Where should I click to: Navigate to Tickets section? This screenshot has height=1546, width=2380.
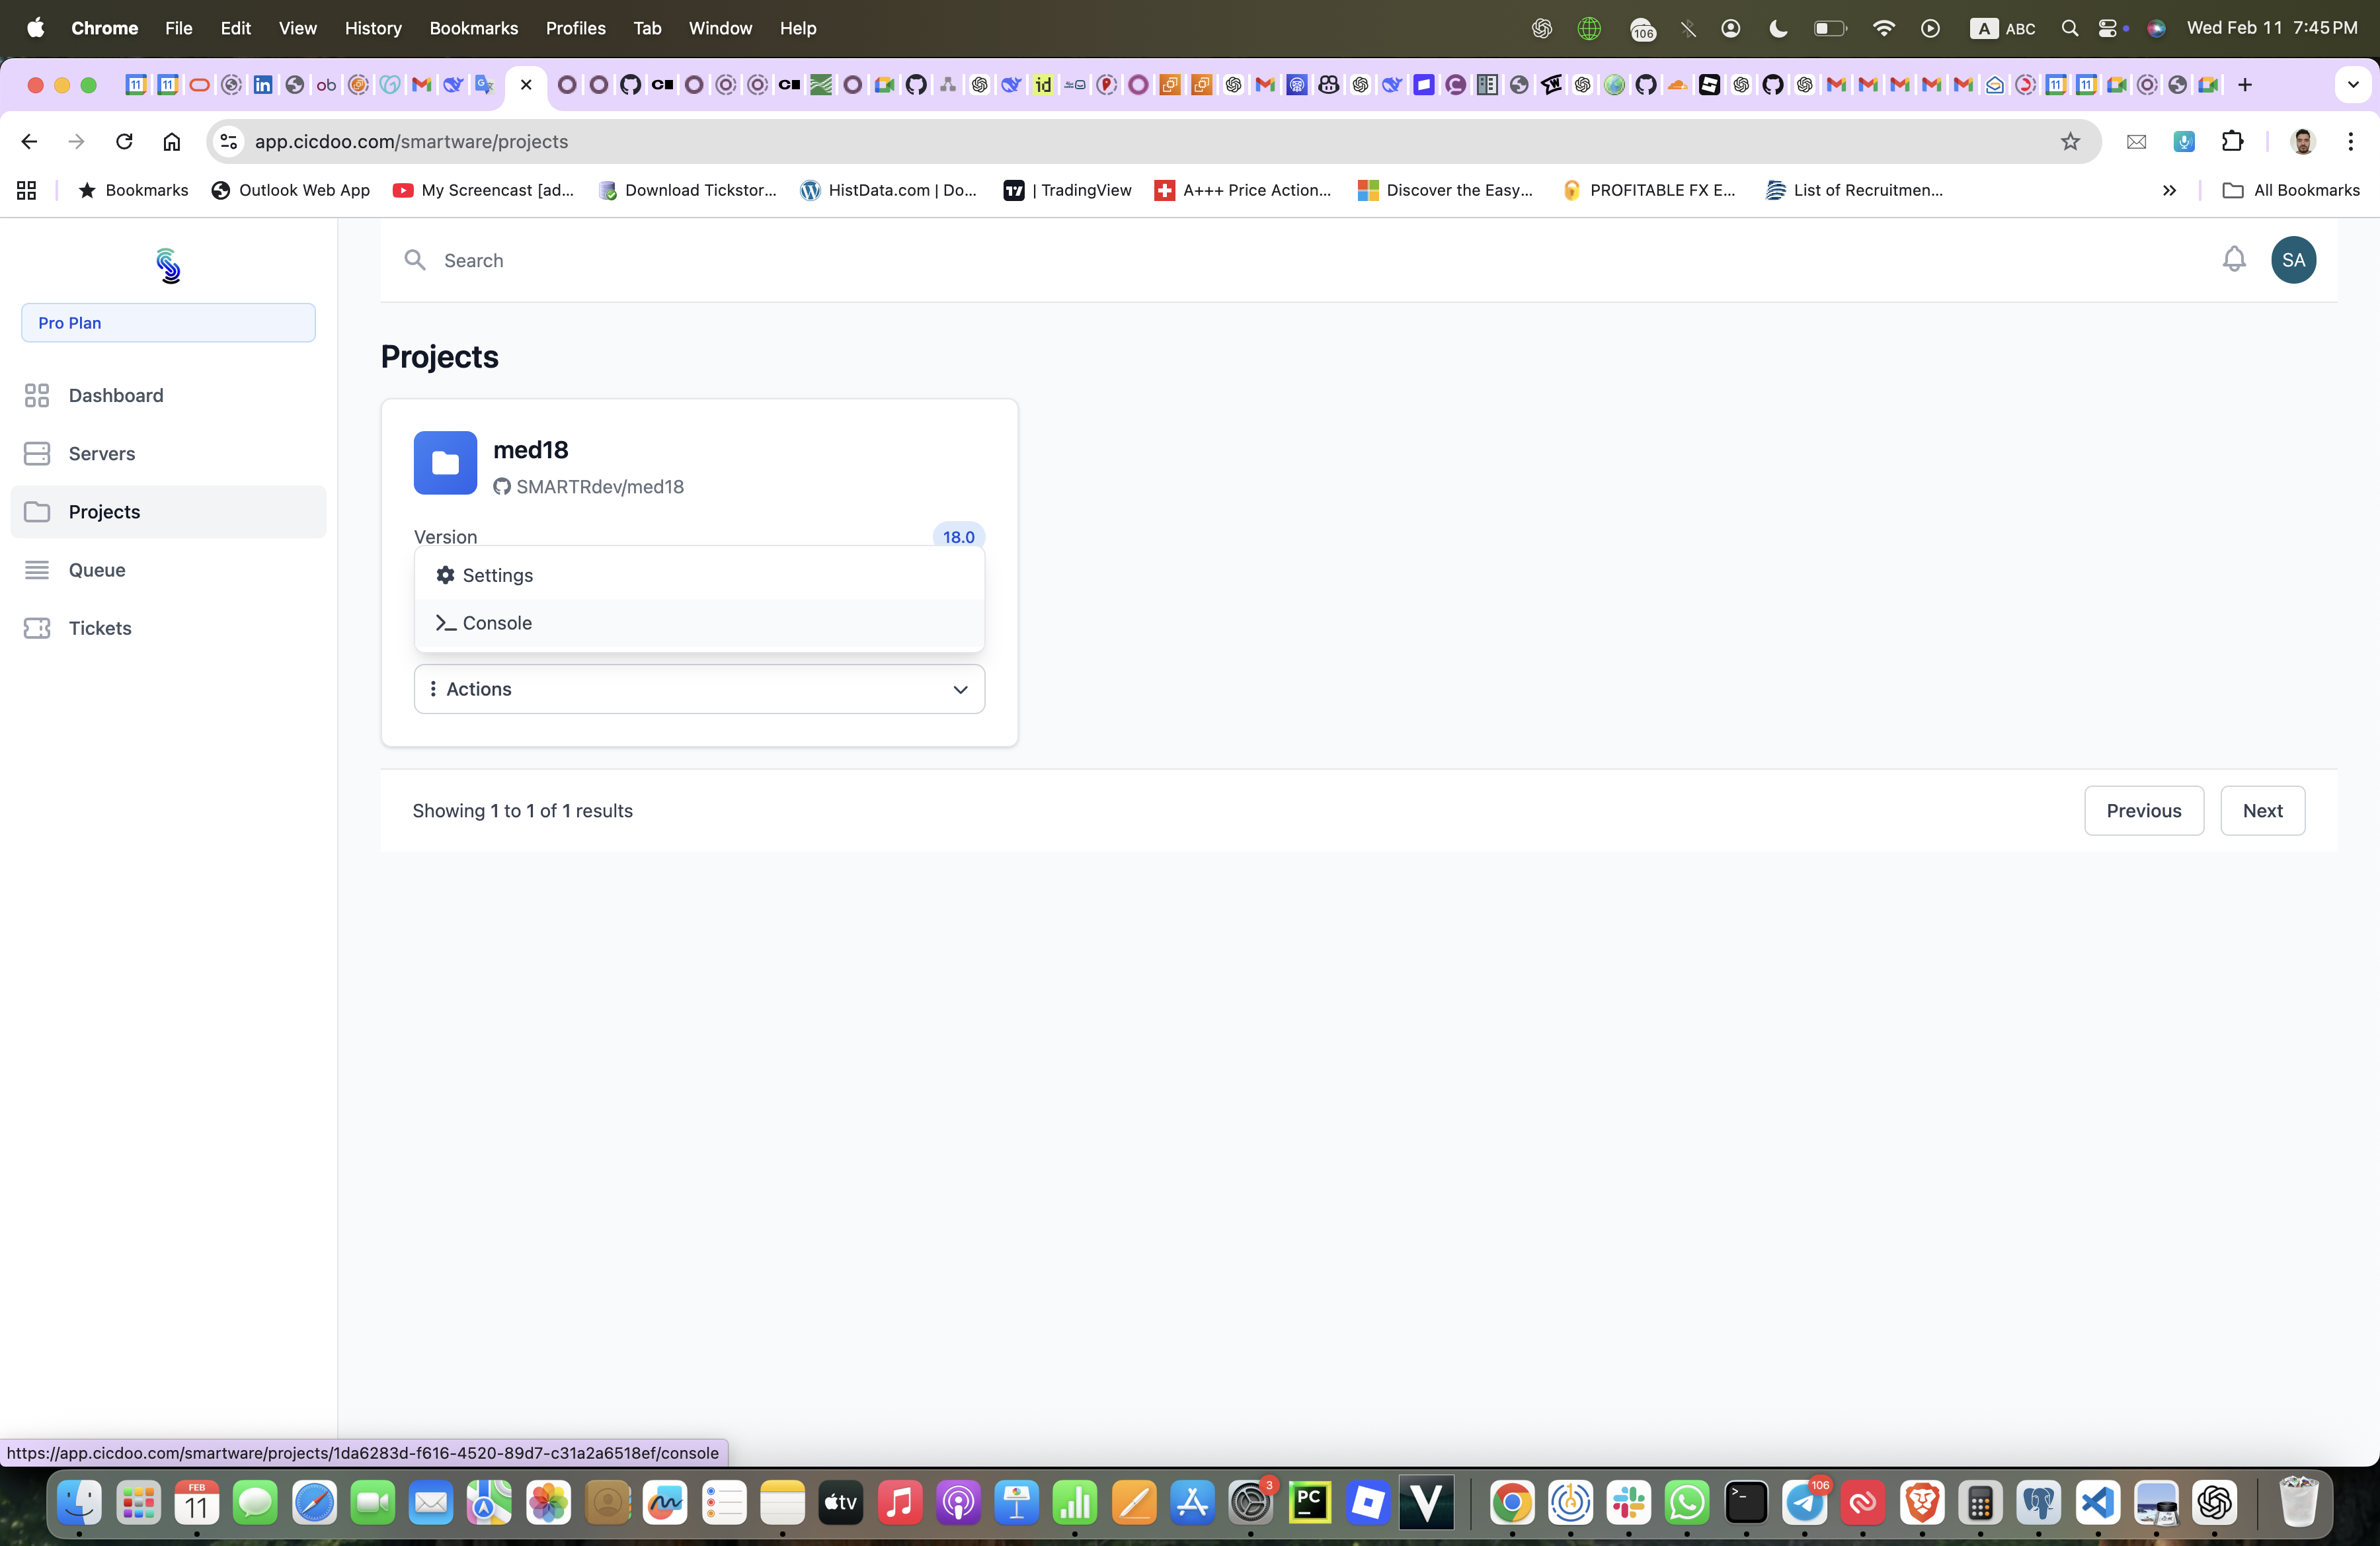100,628
